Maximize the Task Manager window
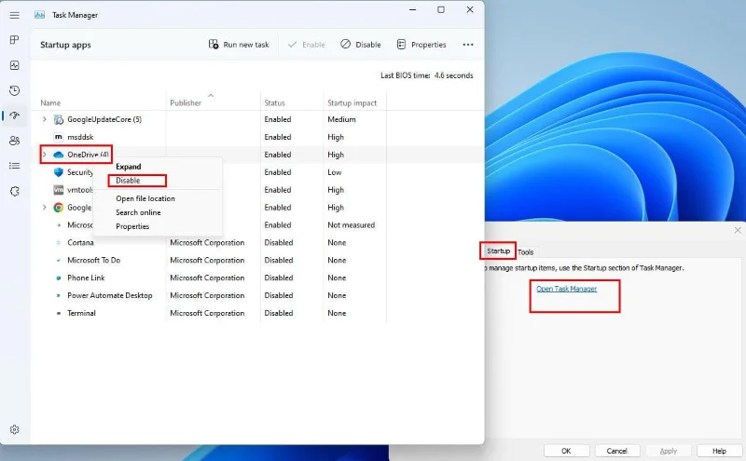This screenshot has width=746, height=461. 441,9
